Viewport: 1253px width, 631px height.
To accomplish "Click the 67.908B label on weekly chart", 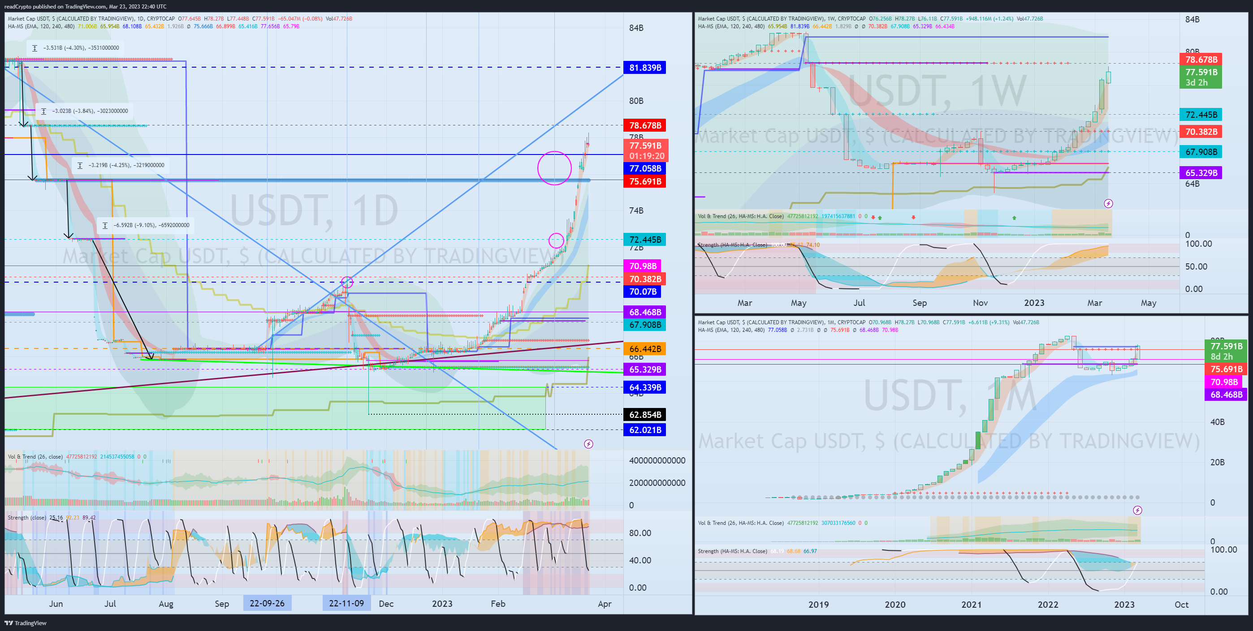I will tap(1201, 152).
